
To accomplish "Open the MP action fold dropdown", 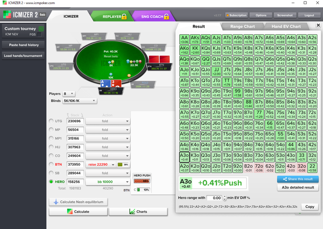I will (108, 130).
